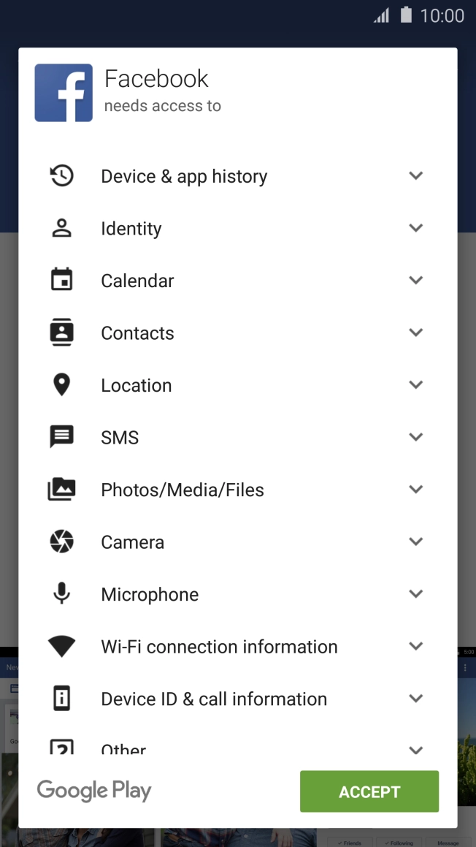476x847 pixels.
Task: Expand the Other permissions section
Action: pyautogui.click(x=415, y=749)
